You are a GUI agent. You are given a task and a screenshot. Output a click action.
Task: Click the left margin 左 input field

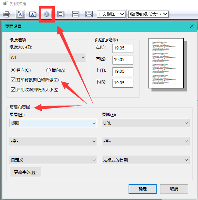[x=123, y=48]
